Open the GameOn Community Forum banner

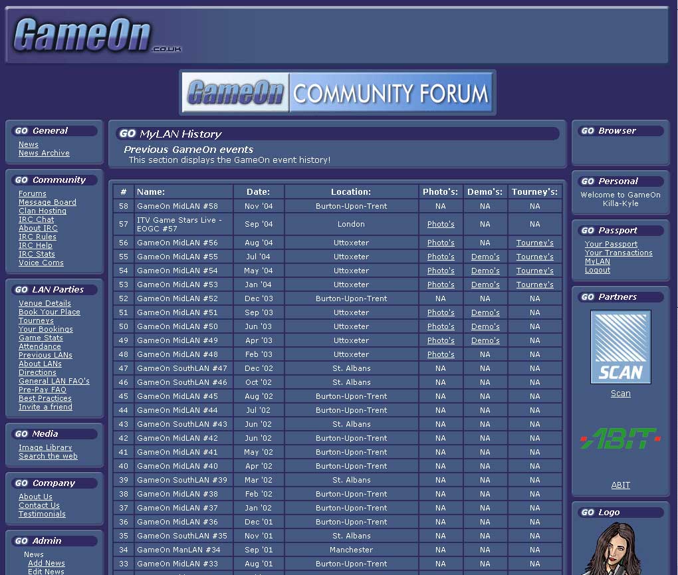(x=338, y=93)
